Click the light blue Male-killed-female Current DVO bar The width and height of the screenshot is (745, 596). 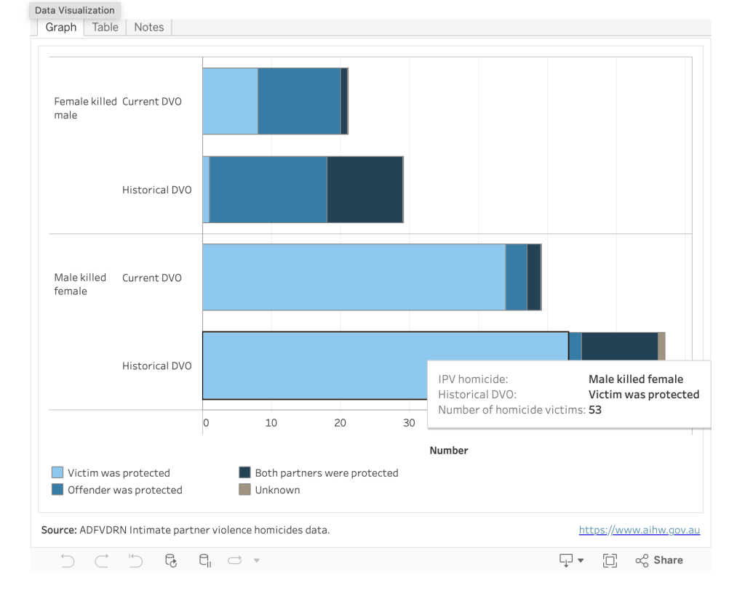tap(354, 278)
